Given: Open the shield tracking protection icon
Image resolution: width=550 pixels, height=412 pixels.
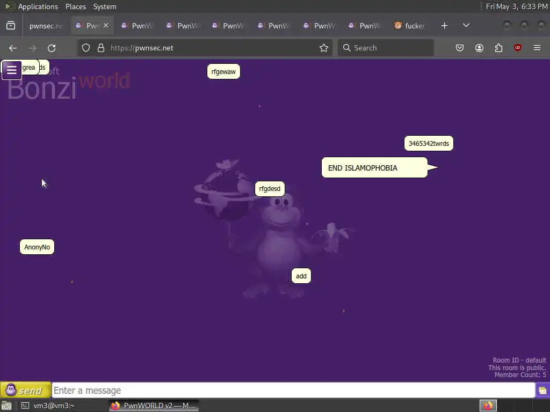Looking at the screenshot, I should click(86, 48).
